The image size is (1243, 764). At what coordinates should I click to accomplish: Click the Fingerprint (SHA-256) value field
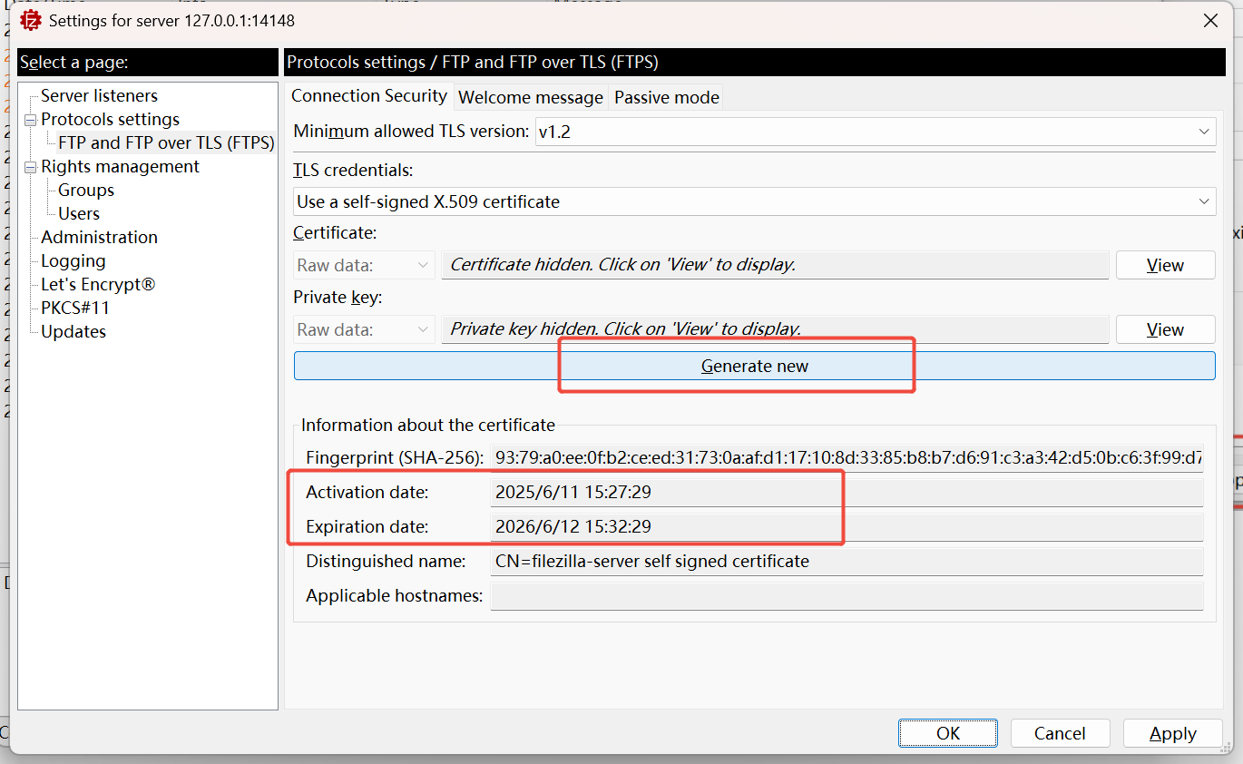847,457
